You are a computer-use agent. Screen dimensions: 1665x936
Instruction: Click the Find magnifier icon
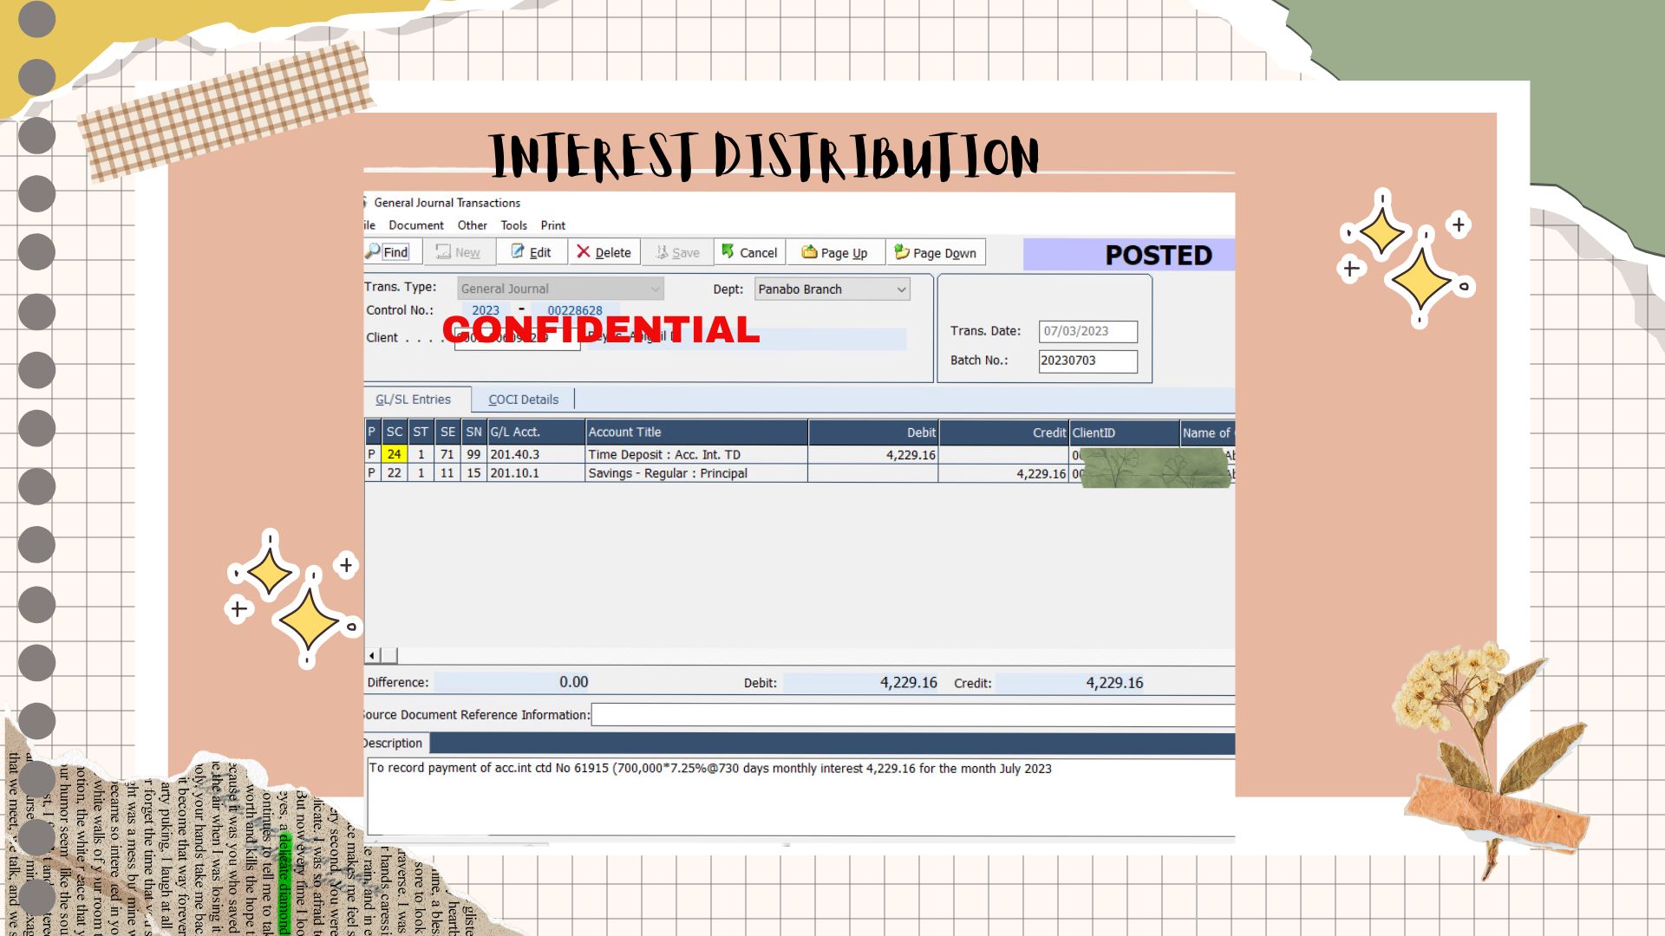374,251
